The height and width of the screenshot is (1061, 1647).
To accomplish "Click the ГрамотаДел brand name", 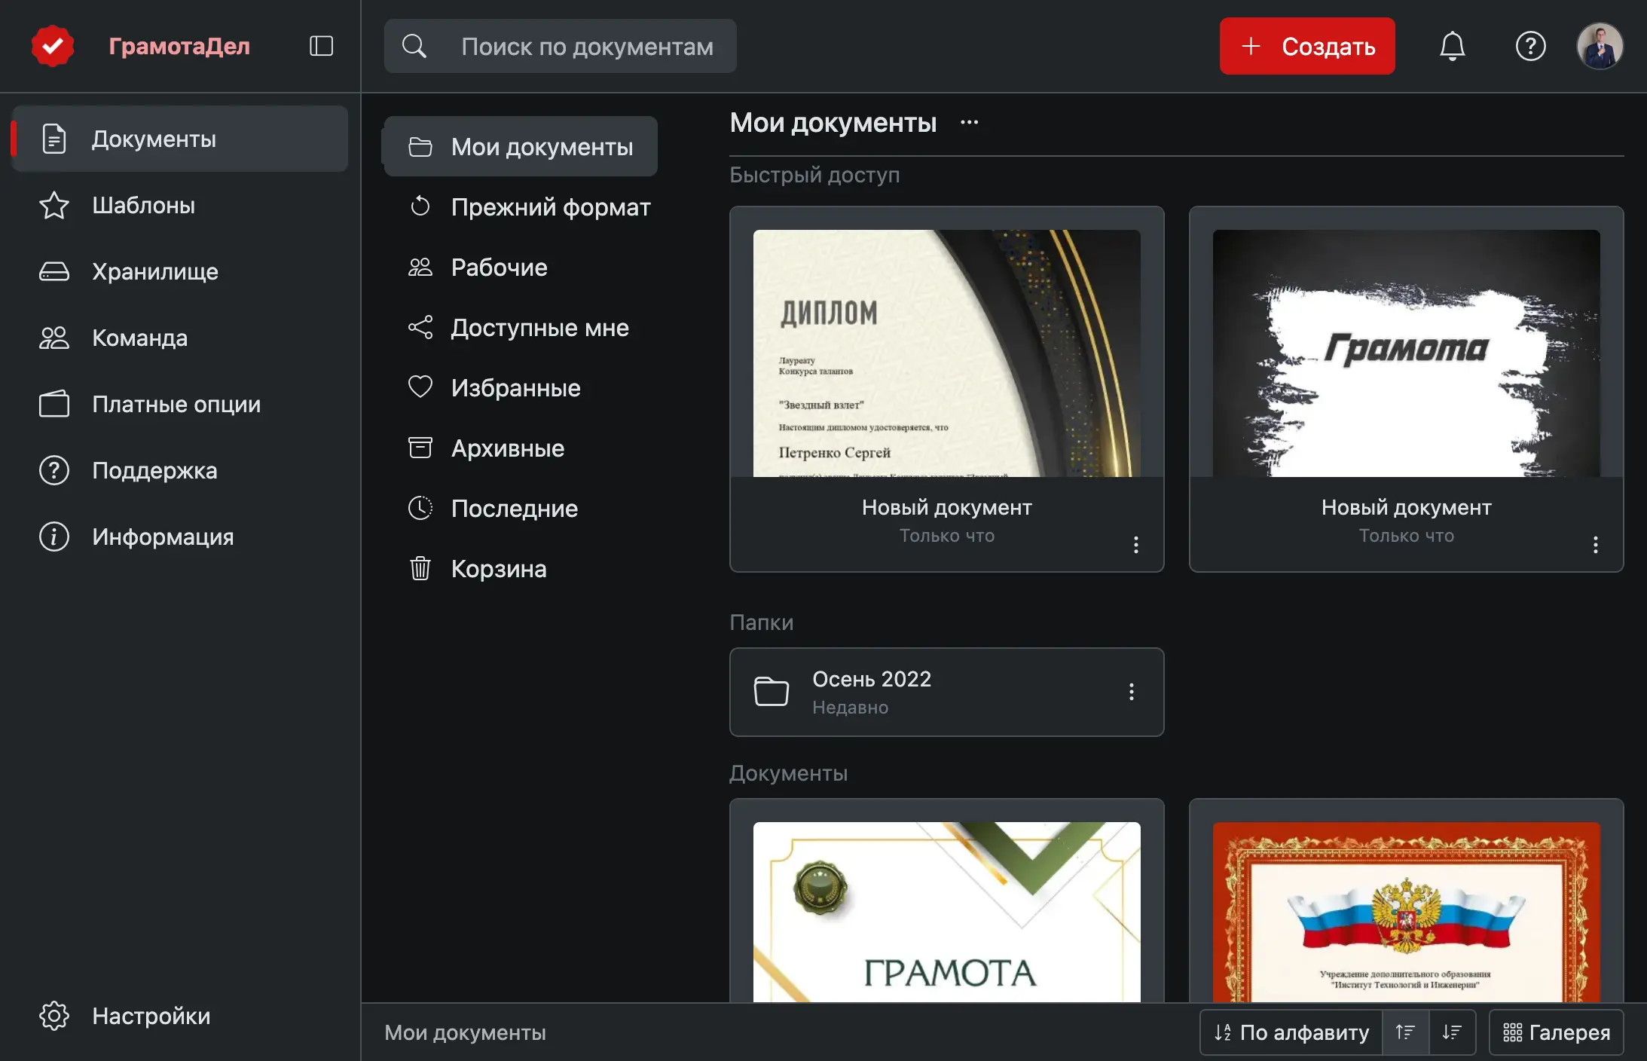I will tap(179, 46).
